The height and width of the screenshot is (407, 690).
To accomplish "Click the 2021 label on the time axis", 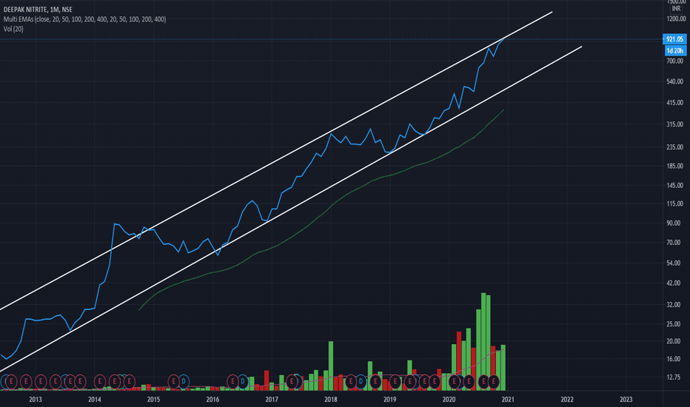I will click(508, 400).
